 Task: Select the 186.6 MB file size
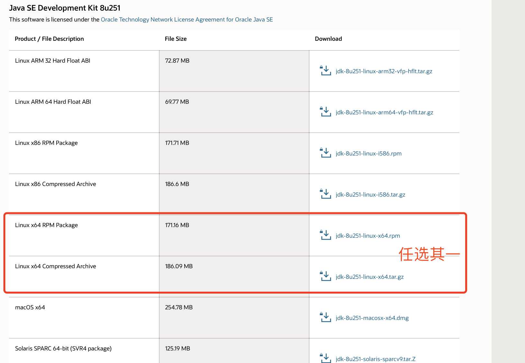click(177, 184)
